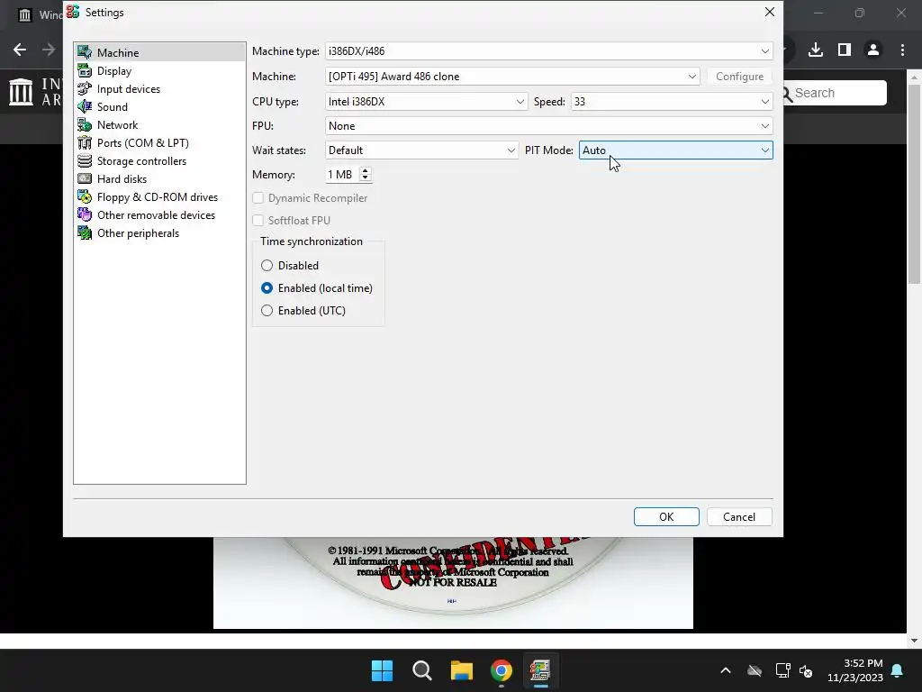Select Display in the category list
The height and width of the screenshot is (692, 922).
pyautogui.click(x=114, y=70)
